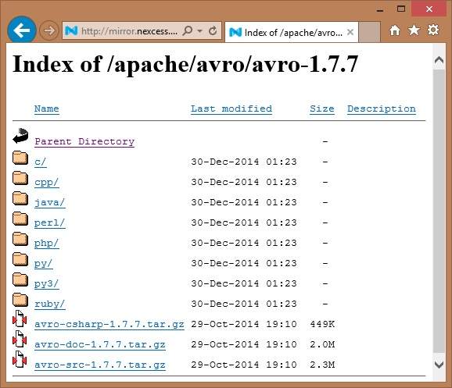Click the 2.3M size value

[x=322, y=365]
